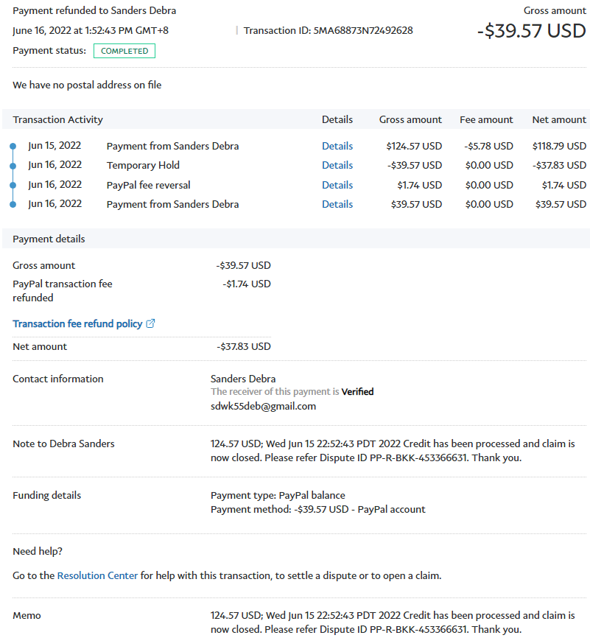Select the Jun 15 timeline dot
590x638 pixels.
(13, 147)
